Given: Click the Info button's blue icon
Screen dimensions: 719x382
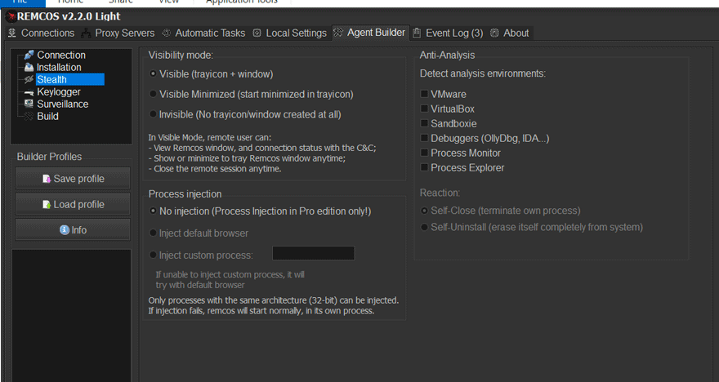Looking at the screenshot, I should coord(65,230).
